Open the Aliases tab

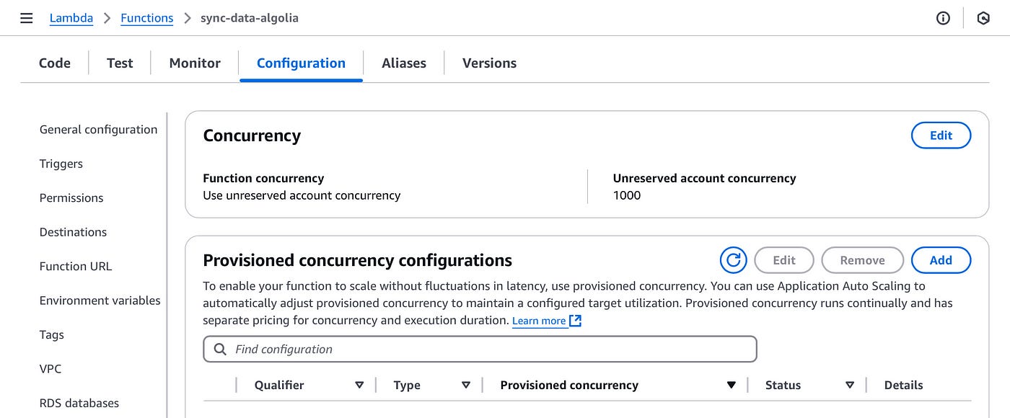[x=403, y=63]
